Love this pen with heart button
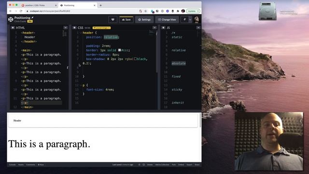Viewport: 309px width, 174px height. pyautogui.click(x=112, y=19)
